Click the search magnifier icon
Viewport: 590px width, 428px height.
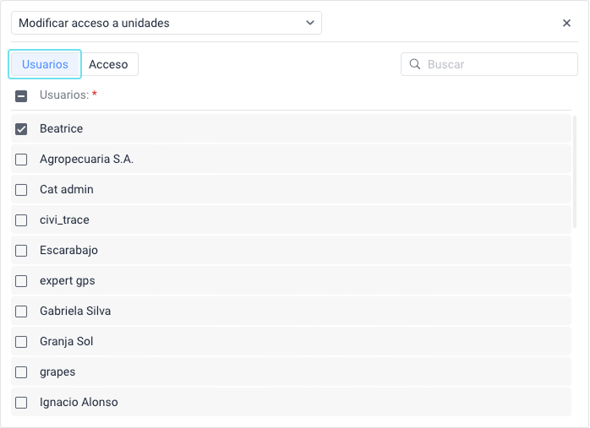point(415,64)
